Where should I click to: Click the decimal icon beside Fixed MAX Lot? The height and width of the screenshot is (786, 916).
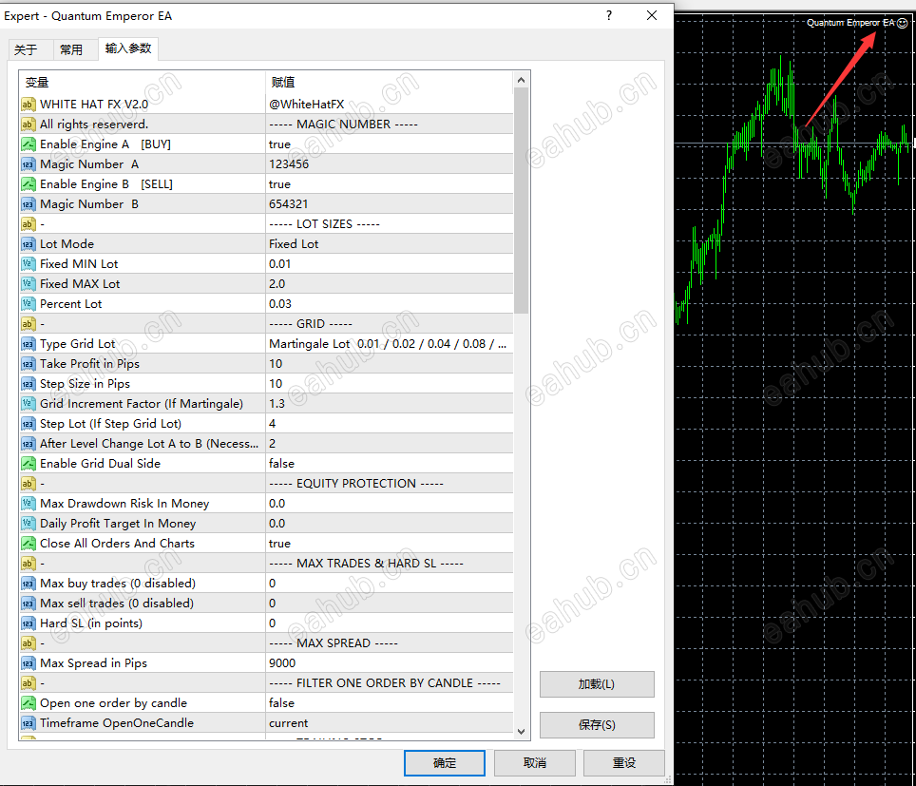[x=29, y=284]
